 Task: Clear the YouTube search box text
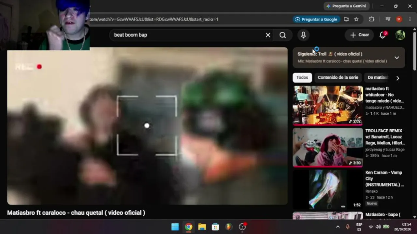pos(268,35)
